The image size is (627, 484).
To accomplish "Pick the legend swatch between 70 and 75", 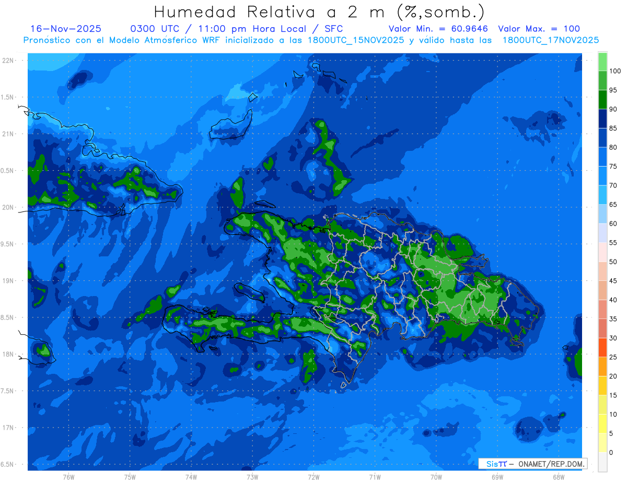I will (602, 176).
